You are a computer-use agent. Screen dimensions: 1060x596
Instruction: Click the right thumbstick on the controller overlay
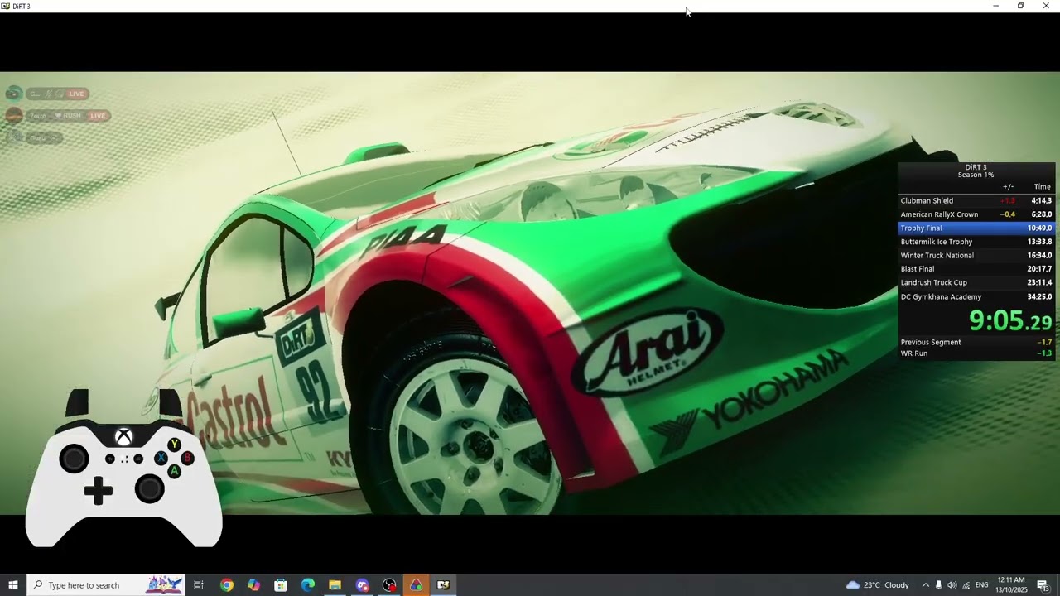150,490
